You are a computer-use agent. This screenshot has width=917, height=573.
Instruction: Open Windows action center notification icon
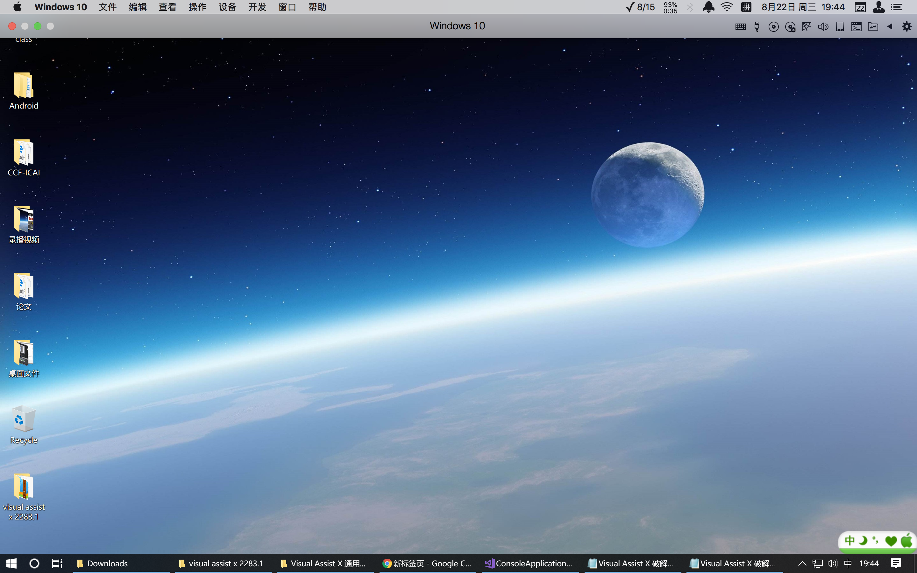coord(896,563)
